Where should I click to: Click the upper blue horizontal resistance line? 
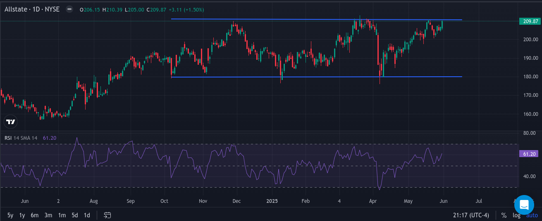316,19
